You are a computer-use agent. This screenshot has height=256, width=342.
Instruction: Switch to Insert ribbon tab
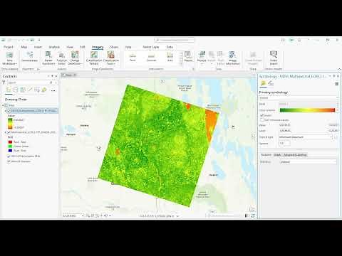[x=38, y=47]
